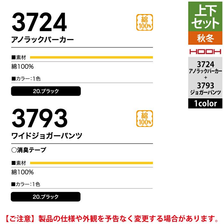Click the large 3793 product number heading
The height and width of the screenshot is (224, 224).
coord(40,118)
